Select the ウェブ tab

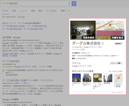[x=5, y=11]
